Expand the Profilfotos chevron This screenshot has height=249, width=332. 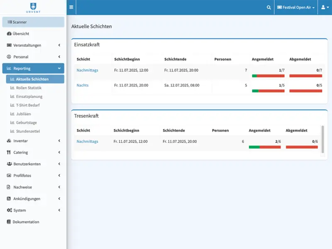59,175
